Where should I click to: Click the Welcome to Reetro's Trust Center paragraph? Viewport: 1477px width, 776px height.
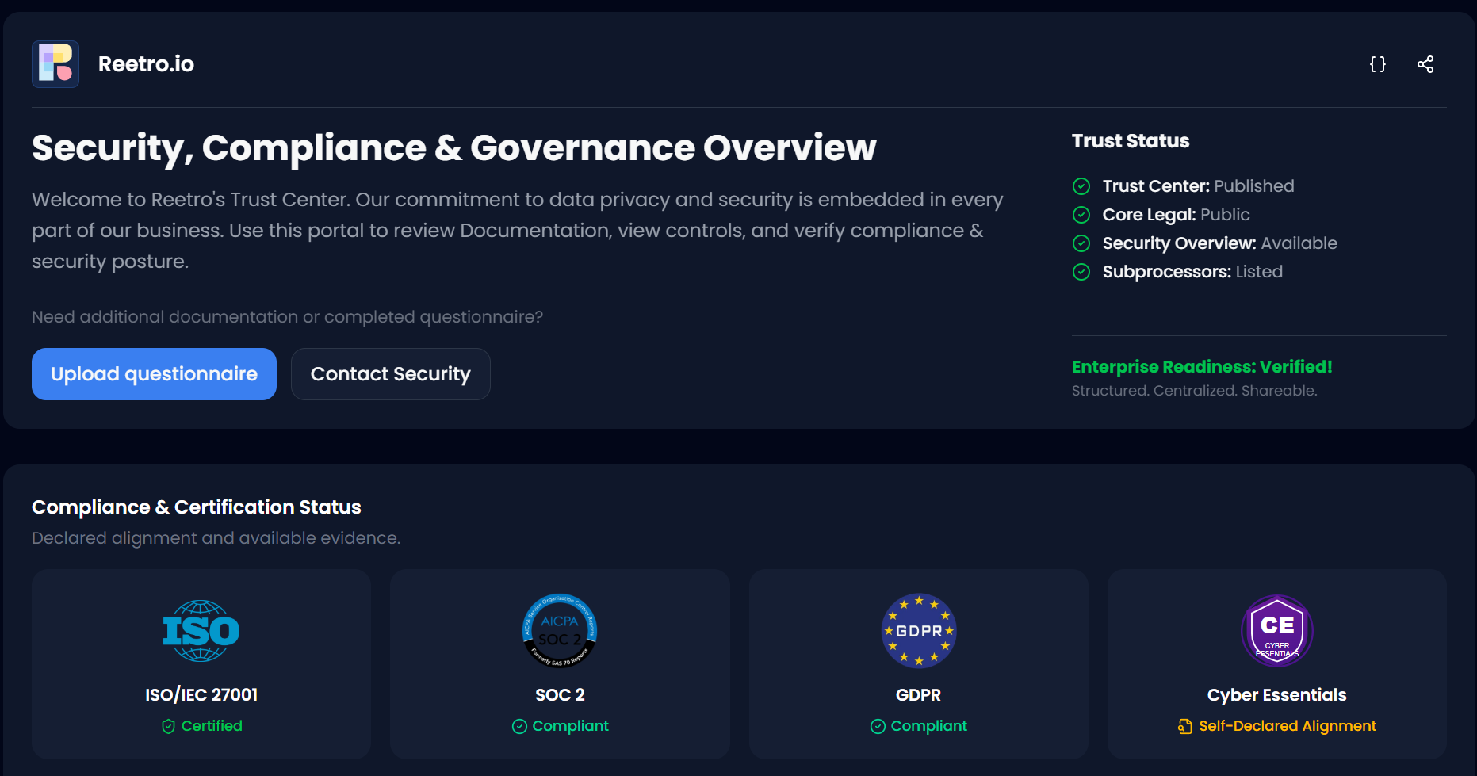pyautogui.click(x=518, y=231)
